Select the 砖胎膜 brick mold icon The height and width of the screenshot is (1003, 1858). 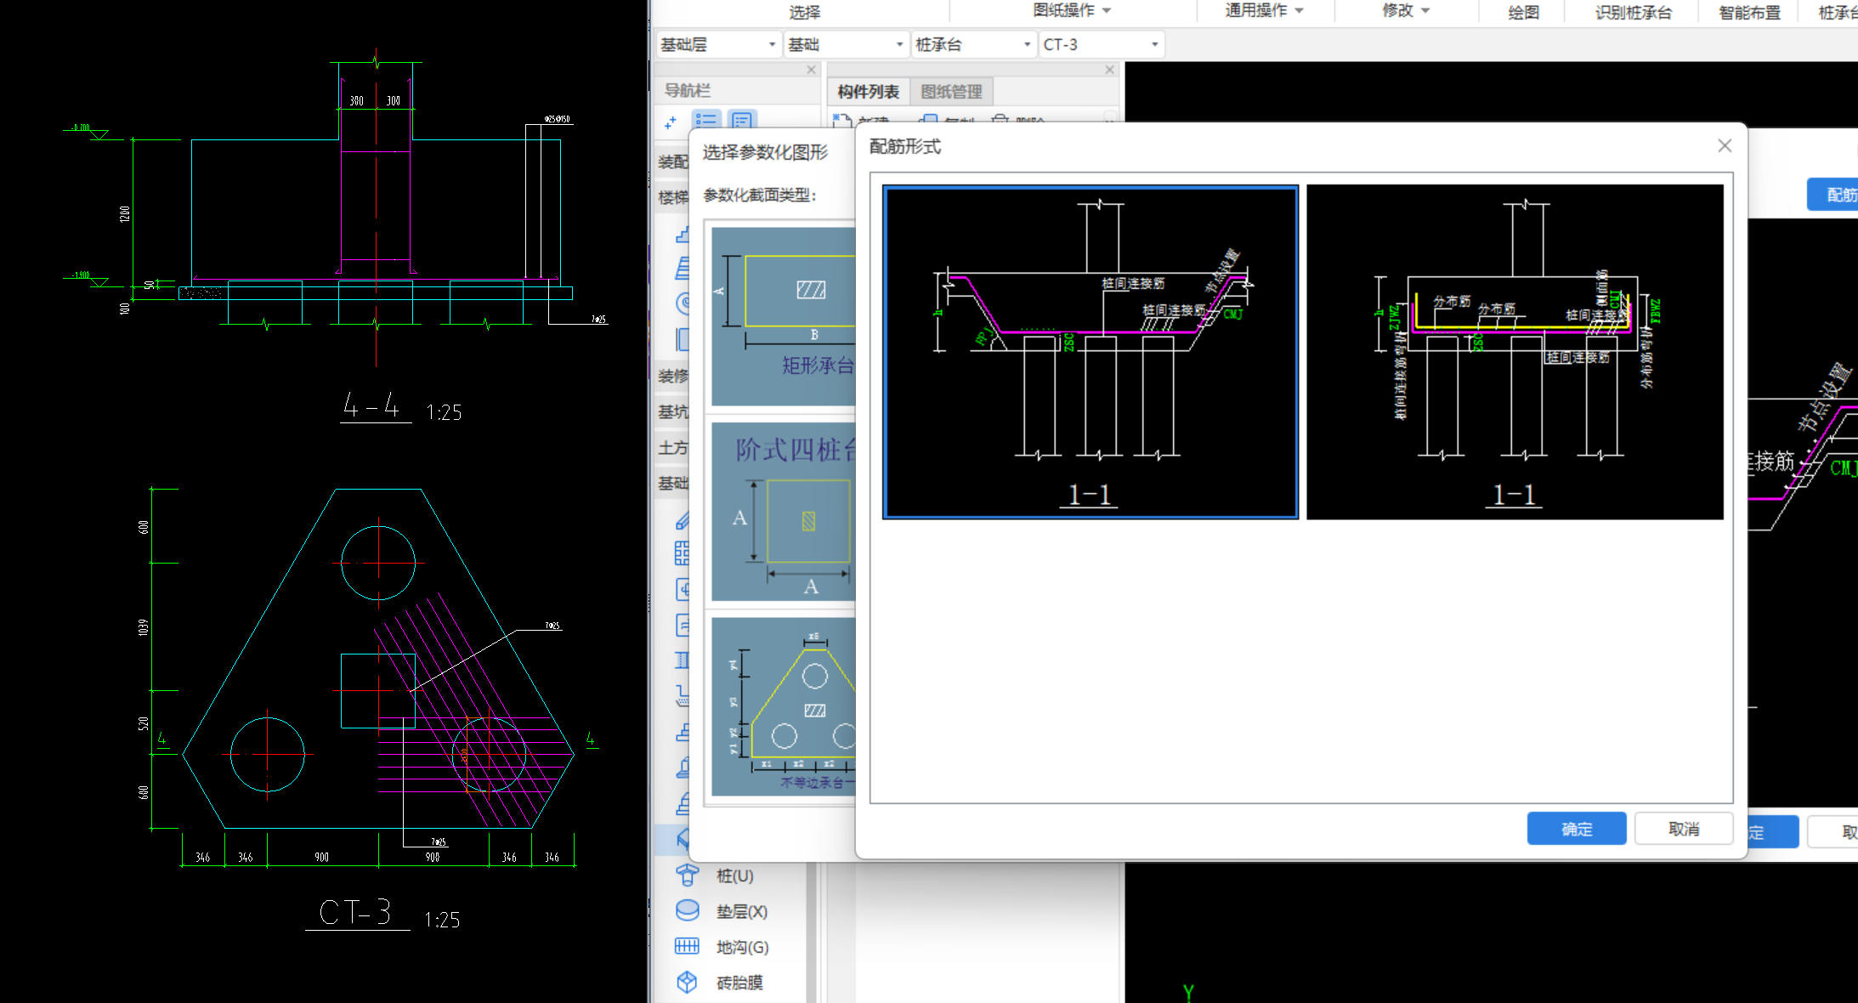click(687, 982)
